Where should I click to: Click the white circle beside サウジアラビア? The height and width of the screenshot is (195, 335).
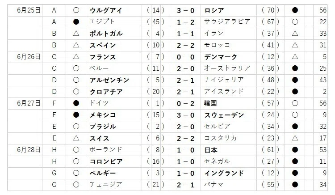coord(295,22)
